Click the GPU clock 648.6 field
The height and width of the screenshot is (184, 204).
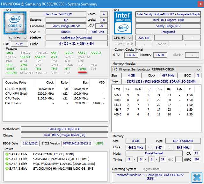[131, 55]
